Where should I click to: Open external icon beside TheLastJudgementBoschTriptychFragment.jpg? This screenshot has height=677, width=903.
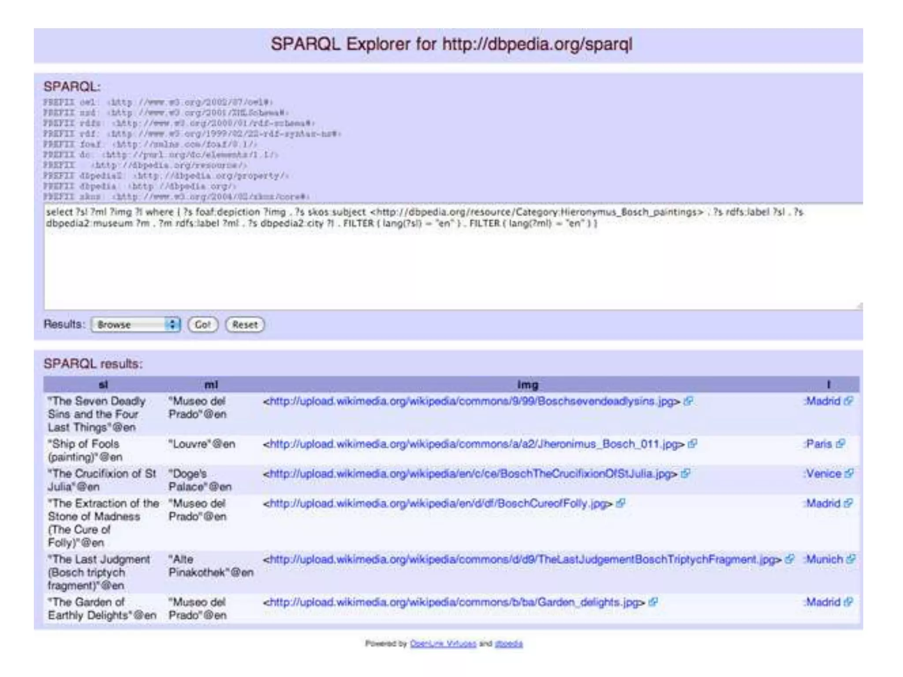789,559
